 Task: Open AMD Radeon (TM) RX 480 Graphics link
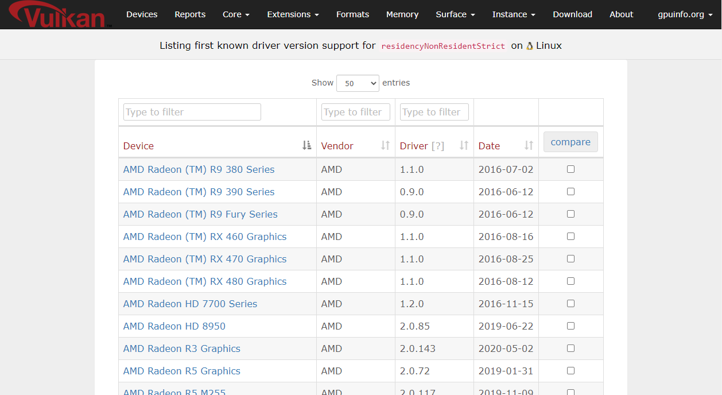click(x=205, y=281)
